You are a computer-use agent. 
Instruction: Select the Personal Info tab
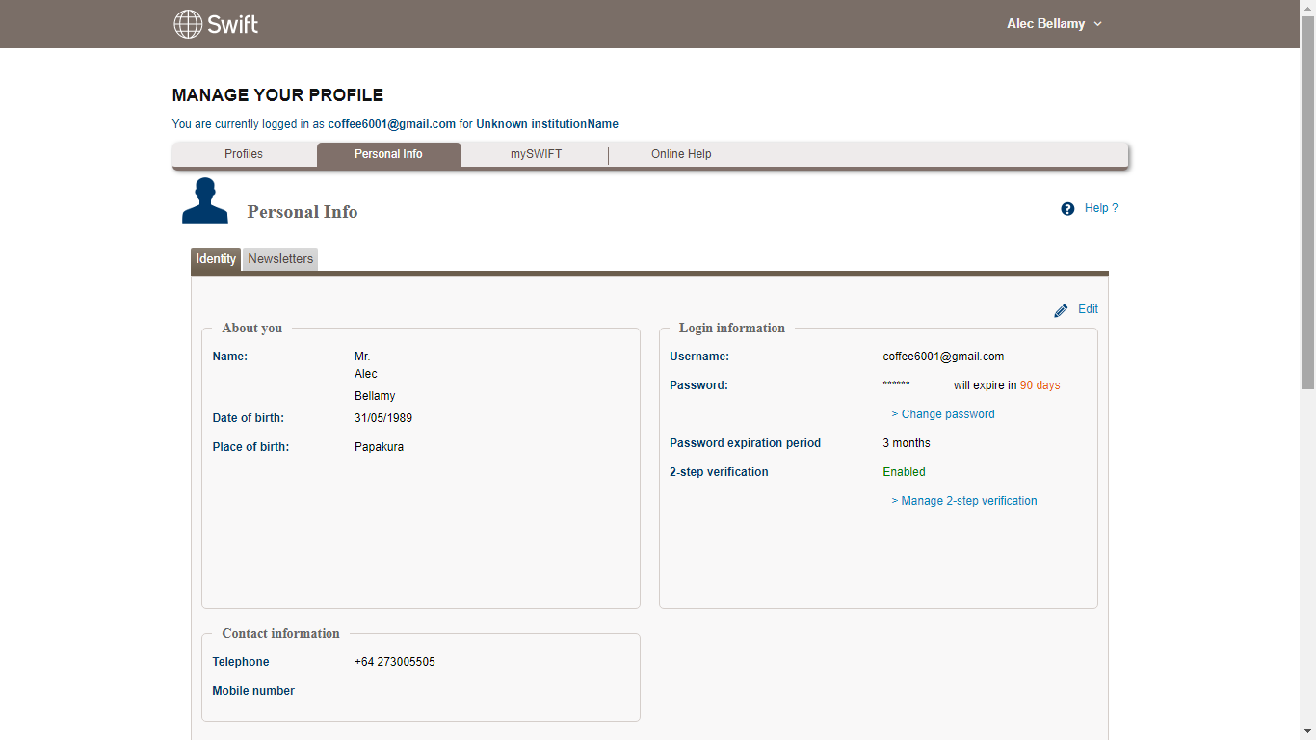click(388, 154)
